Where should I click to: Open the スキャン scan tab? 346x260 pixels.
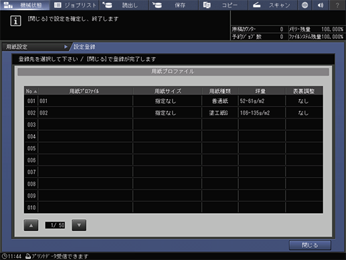click(x=273, y=5)
